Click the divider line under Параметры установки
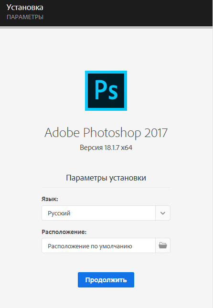Image resolution: width=213 pixels, height=308 pixels. point(106,187)
